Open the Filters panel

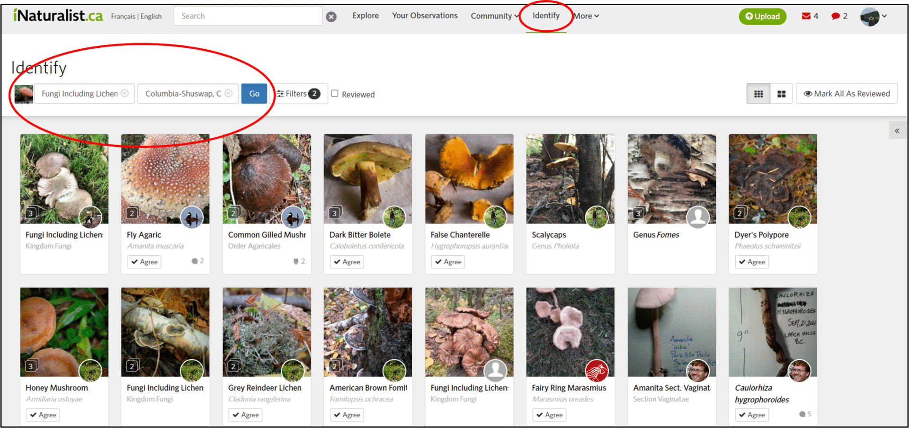(x=298, y=93)
